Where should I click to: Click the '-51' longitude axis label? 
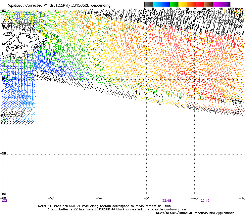click(x=146, y=198)
